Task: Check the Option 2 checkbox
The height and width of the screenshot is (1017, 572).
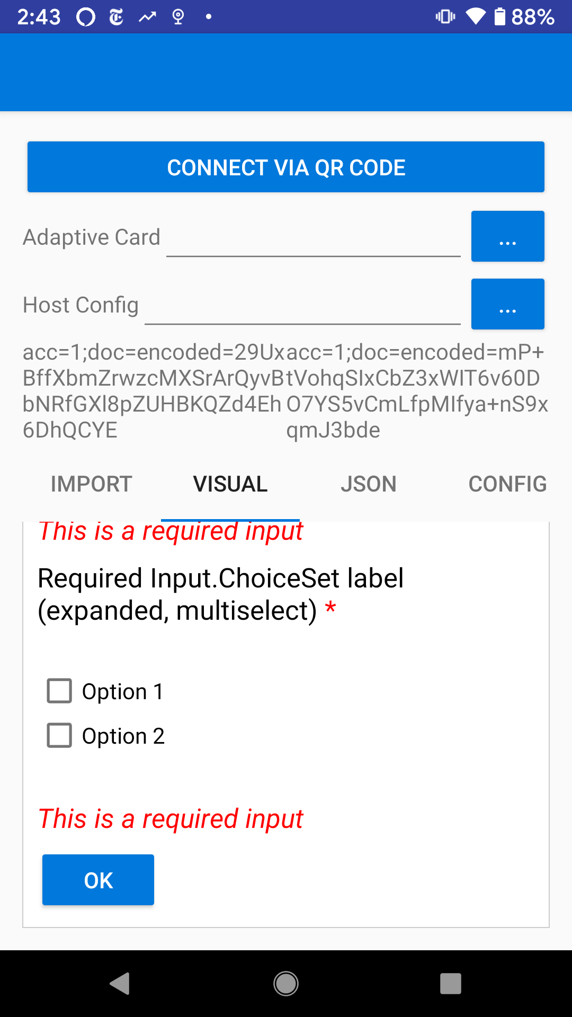Action: [x=59, y=735]
